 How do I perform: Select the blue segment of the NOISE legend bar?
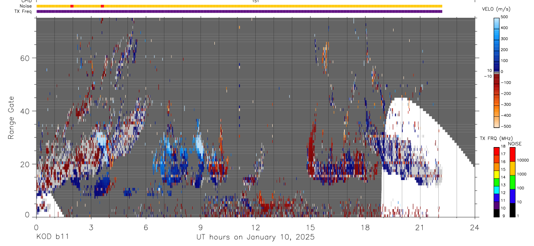click(512, 195)
